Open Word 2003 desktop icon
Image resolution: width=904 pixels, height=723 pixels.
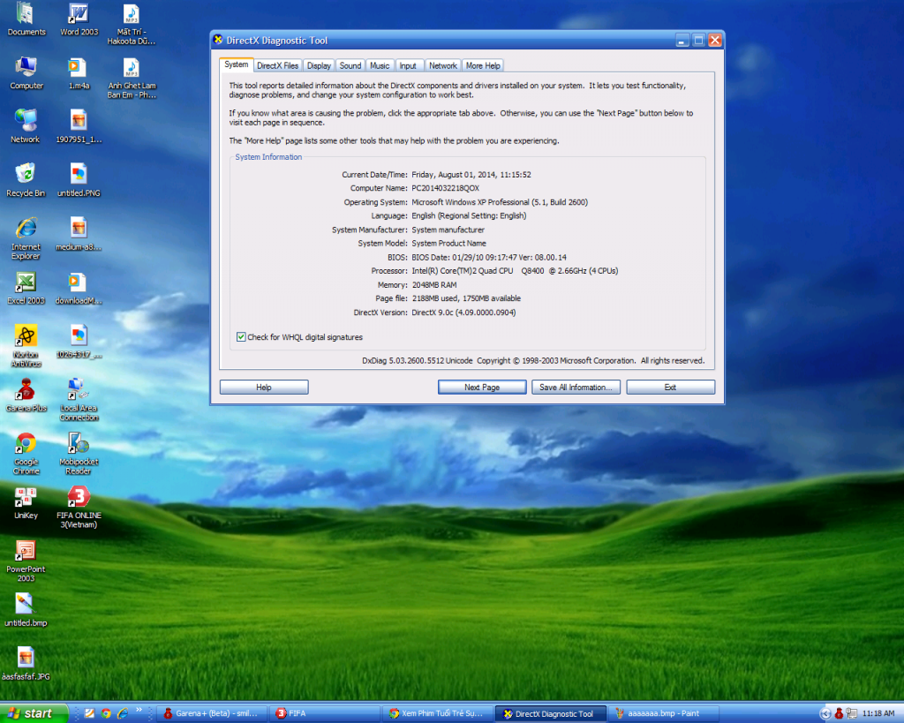click(79, 15)
